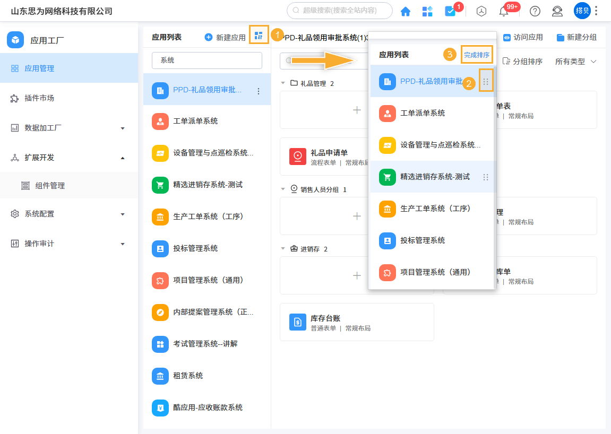Image resolution: width=611 pixels, height=434 pixels.
Task: Open the three-dot menu on PPD-礼品领用审批
Action: click(259, 90)
